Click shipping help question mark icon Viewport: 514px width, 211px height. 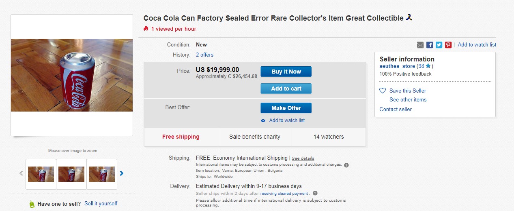[346, 165]
